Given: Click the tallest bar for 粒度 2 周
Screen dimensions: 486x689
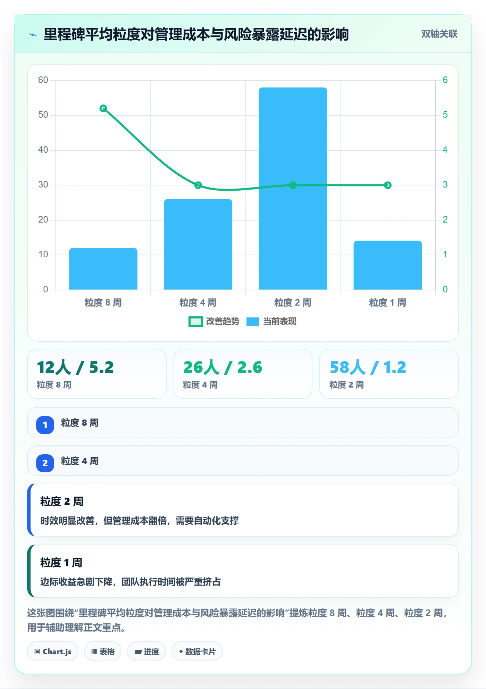Looking at the screenshot, I should [293, 189].
